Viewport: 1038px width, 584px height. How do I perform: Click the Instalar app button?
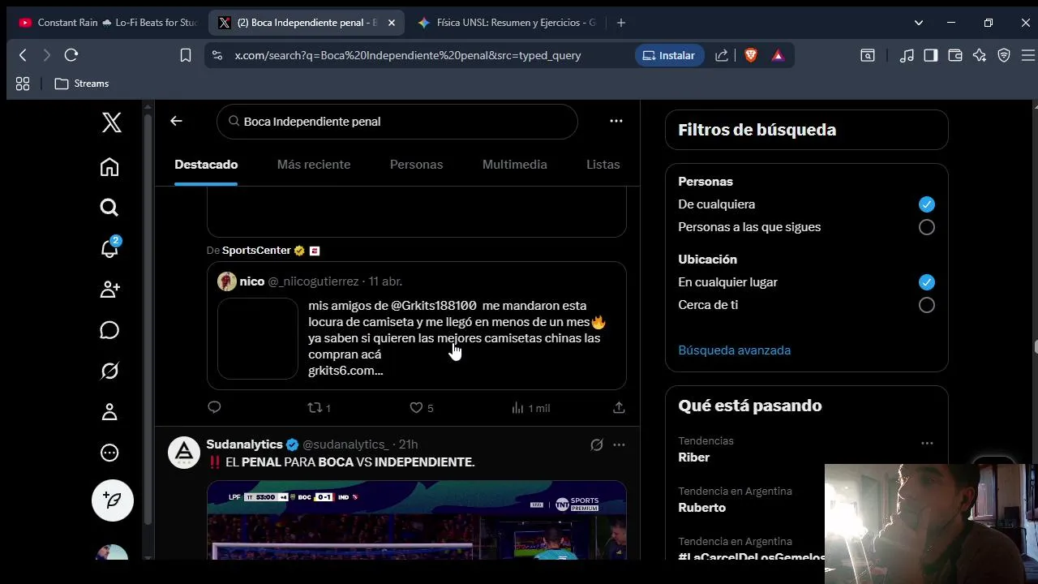point(669,55)
